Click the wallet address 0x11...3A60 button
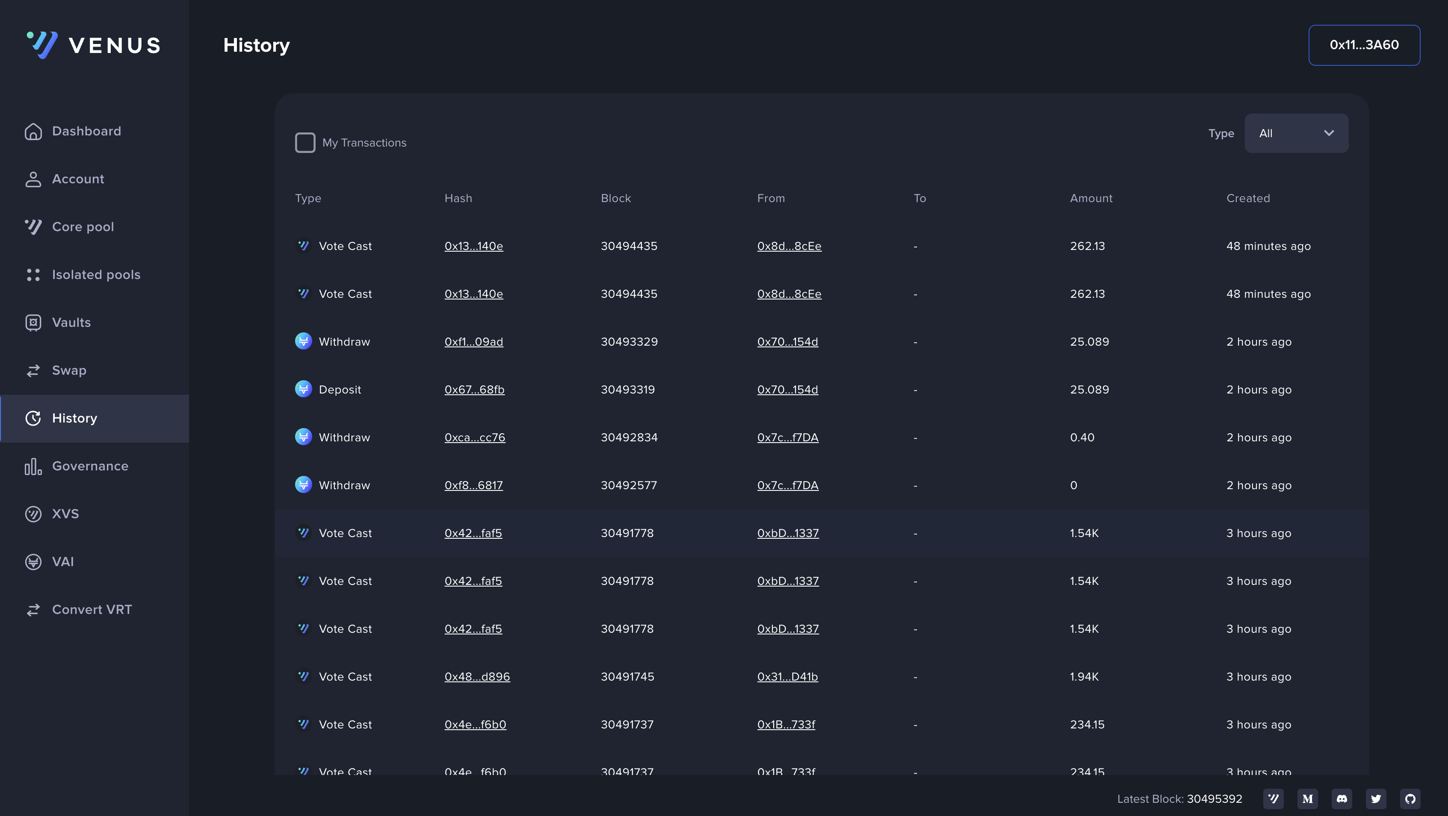The image size is (1448, 816). [1364, 45]
